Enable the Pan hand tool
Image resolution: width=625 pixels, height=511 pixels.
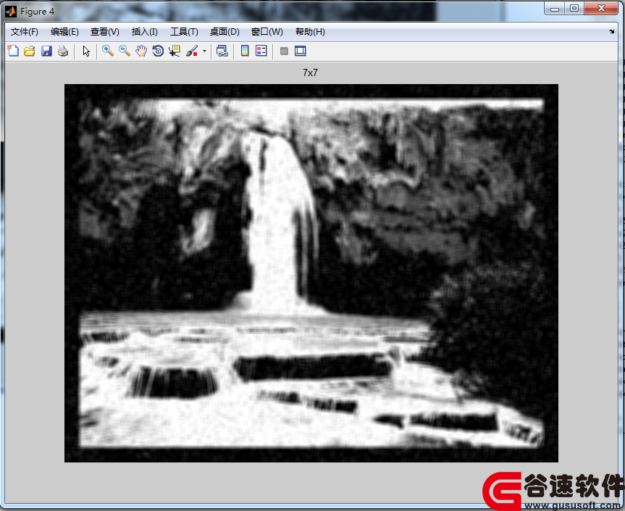pos(141,51)
